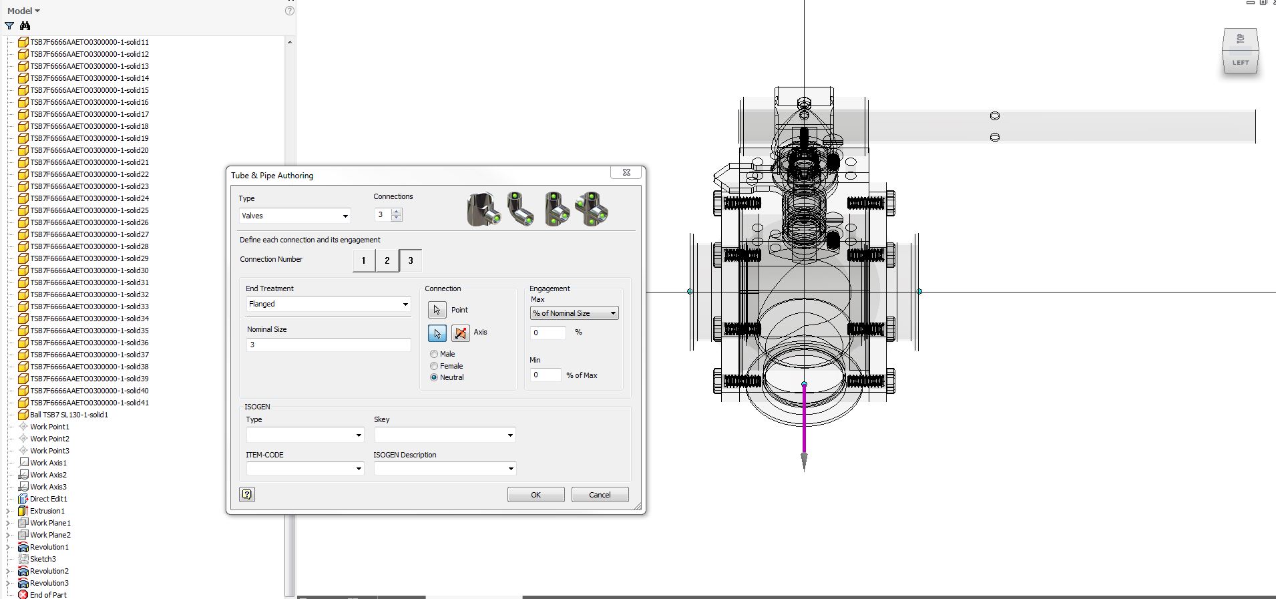Increase the Connections count spinner

click(397, 212)
